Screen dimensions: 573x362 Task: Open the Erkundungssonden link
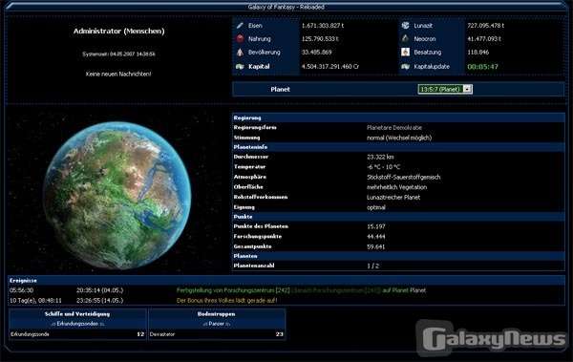click(x=77, y=324)
